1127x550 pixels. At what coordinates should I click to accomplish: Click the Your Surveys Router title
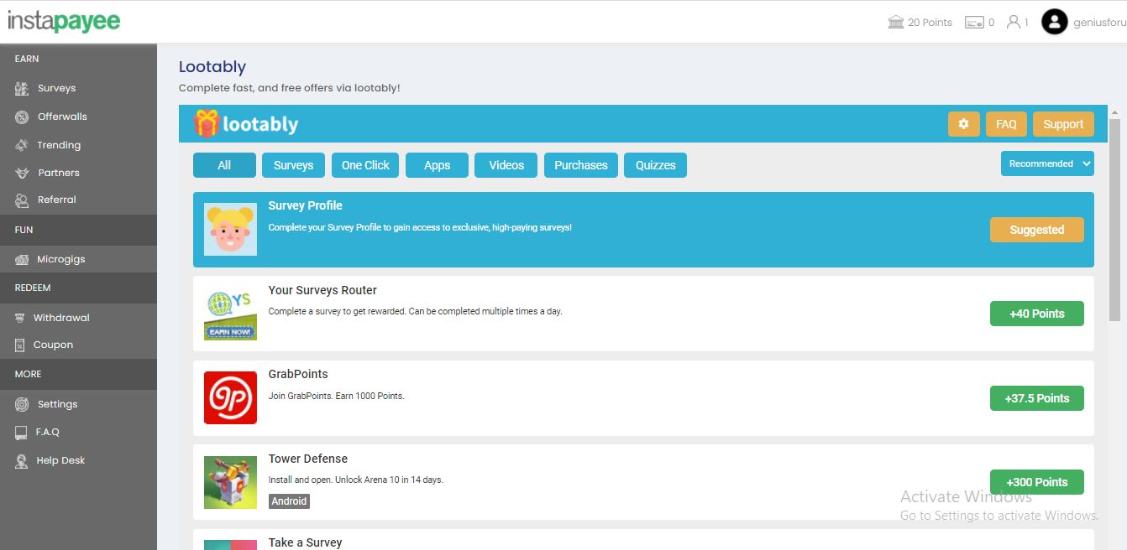[322, 290]
